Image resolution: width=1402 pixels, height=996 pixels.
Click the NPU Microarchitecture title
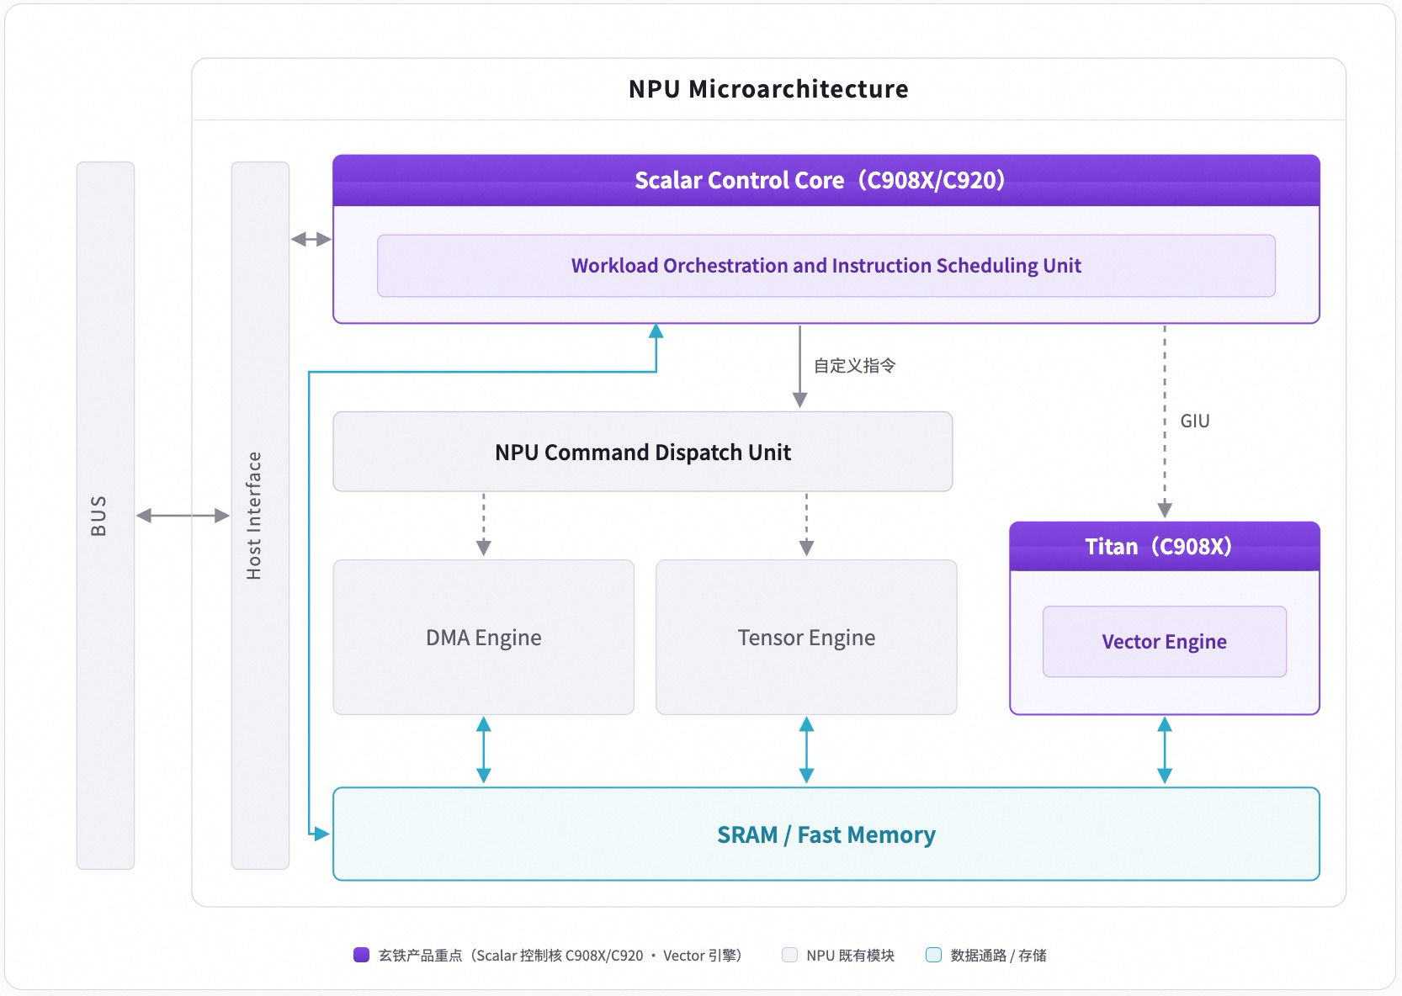point(768,88)
